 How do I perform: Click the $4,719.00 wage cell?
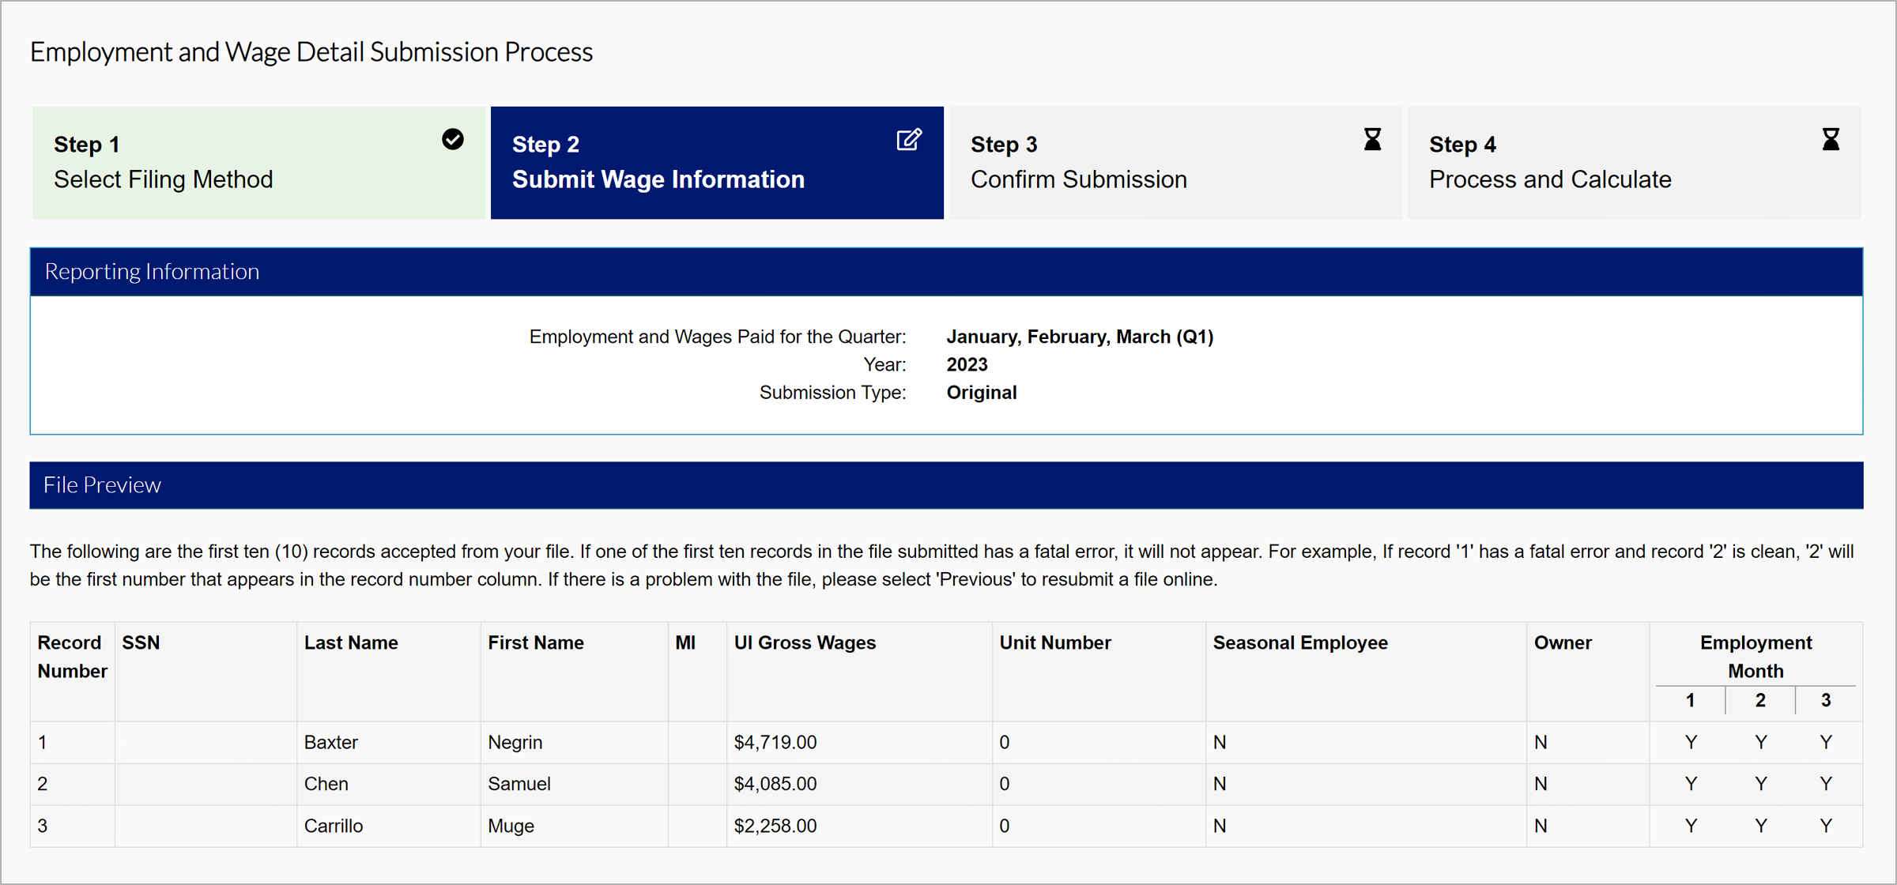tap(775, 743)
